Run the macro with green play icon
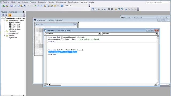 pyautogui.click(x=35, y=6)
